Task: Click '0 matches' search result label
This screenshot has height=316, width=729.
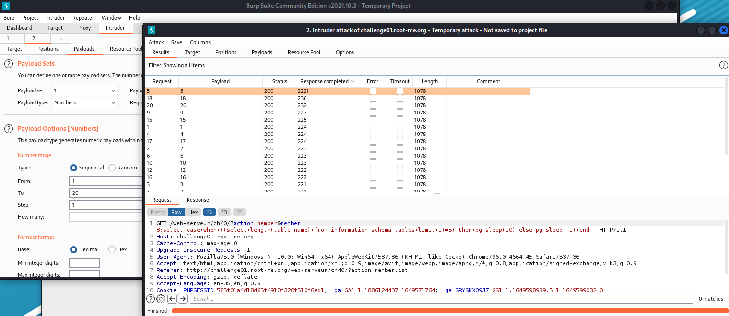Action: pos(711,299)
